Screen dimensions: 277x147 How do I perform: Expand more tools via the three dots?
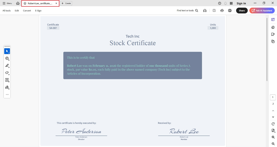coord(7,95)
